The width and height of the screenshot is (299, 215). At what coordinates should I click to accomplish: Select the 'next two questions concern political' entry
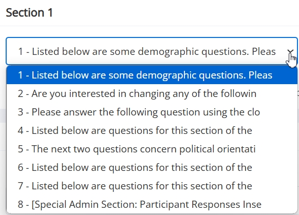tap(152, 149)
